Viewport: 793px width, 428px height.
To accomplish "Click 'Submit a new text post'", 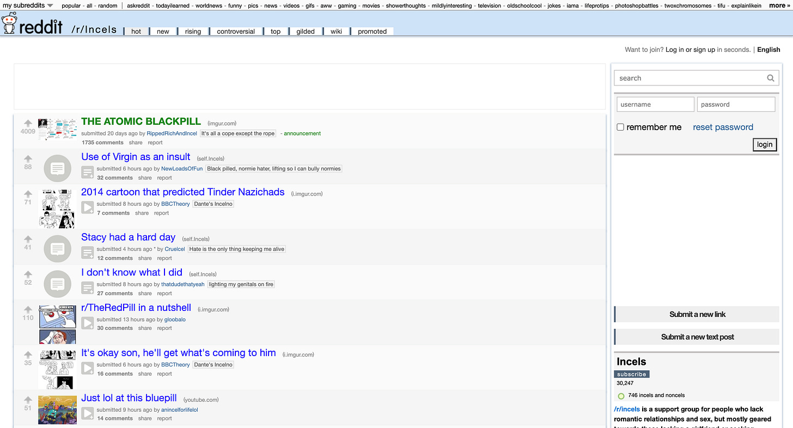I will (697, 337).
